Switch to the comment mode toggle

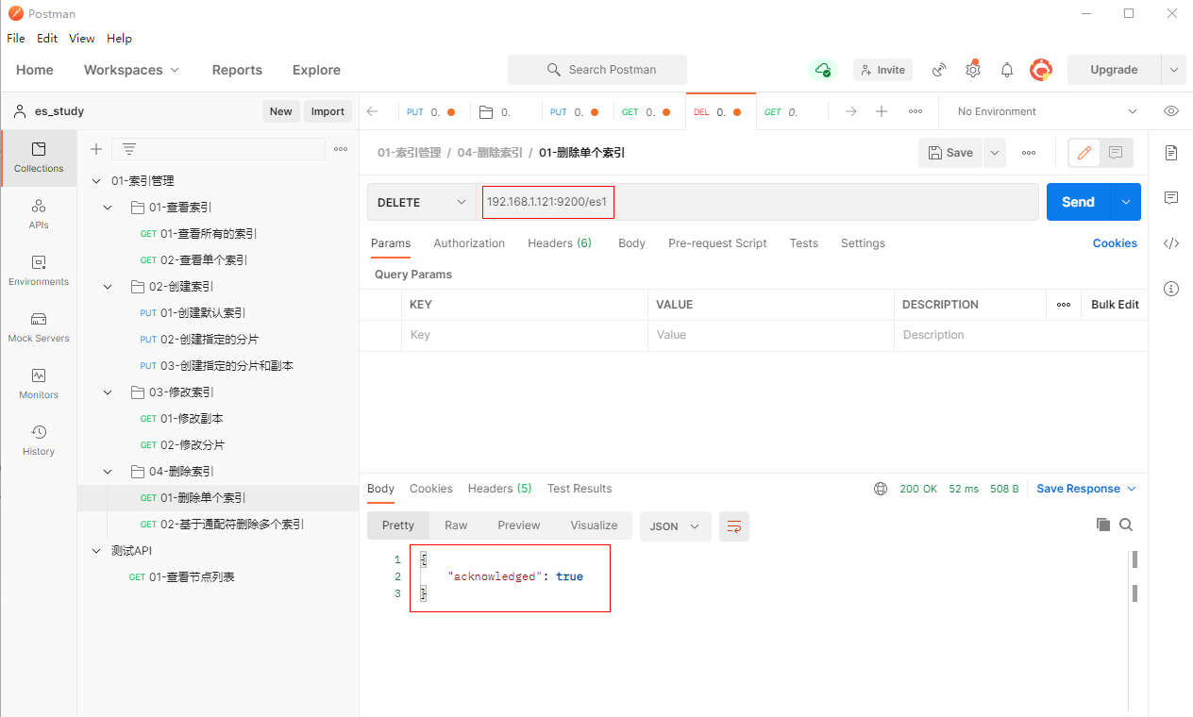tap(1116, 153)
